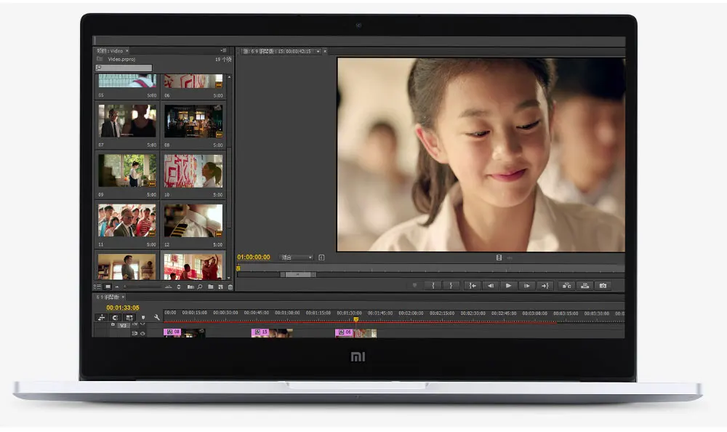Add a marker in the program monitor
Viewport: 727px width, 432px height.
coord(414,285)
